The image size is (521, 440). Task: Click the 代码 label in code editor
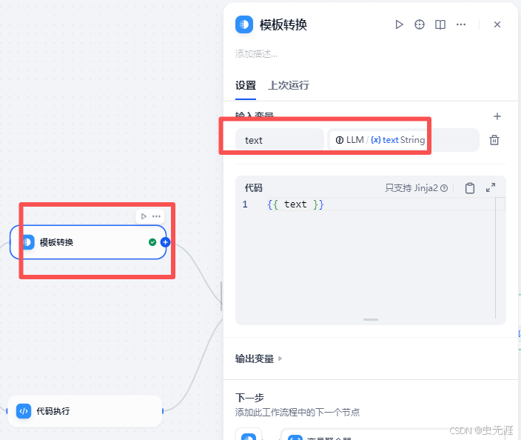coord(254,188)
